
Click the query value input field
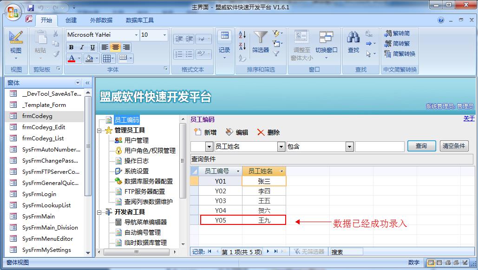[x=380, y=147]
